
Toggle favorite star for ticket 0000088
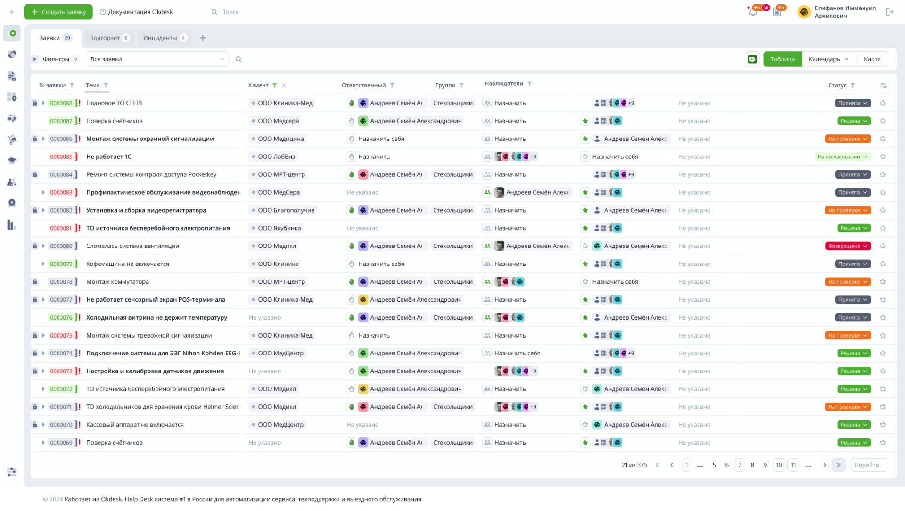[x=883, y=103]
